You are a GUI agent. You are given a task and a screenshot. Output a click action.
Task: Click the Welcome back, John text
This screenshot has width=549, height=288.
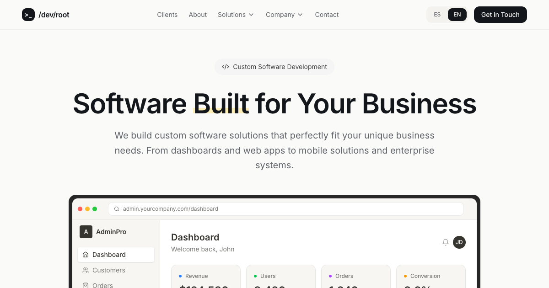click(203, 249)
